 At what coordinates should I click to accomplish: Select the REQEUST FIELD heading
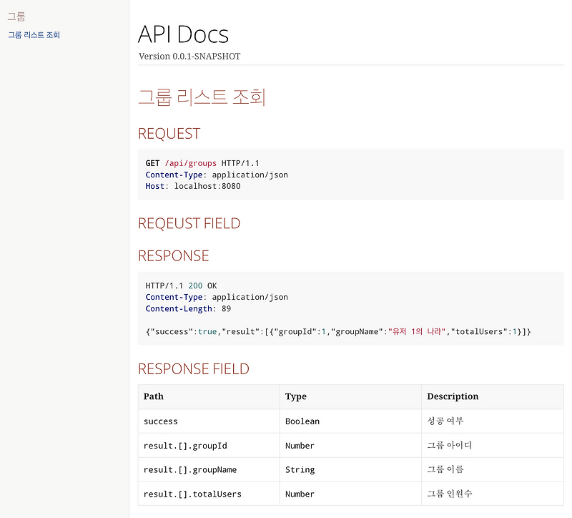pos(189,223)
